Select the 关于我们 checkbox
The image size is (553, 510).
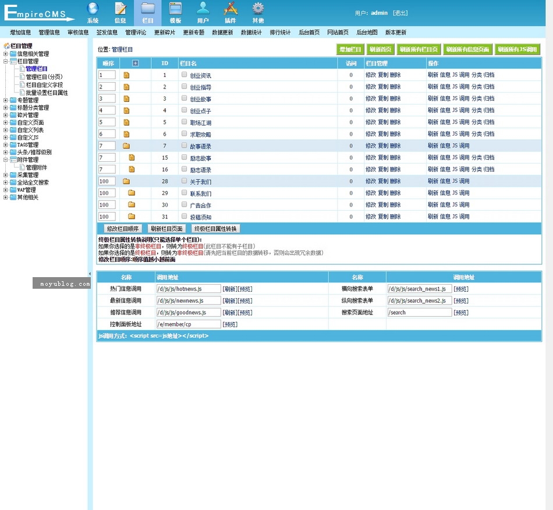(185, 181)
